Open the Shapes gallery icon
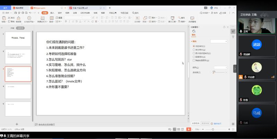 point(145,18)
